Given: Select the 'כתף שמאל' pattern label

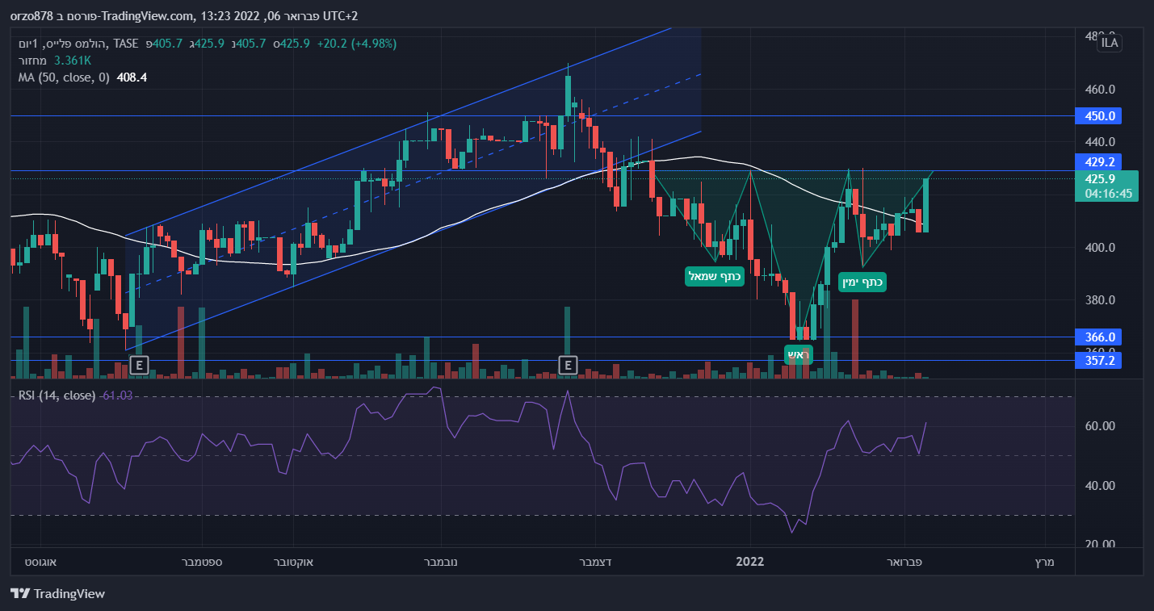Looking at the screenshot, I should point(714,276).
